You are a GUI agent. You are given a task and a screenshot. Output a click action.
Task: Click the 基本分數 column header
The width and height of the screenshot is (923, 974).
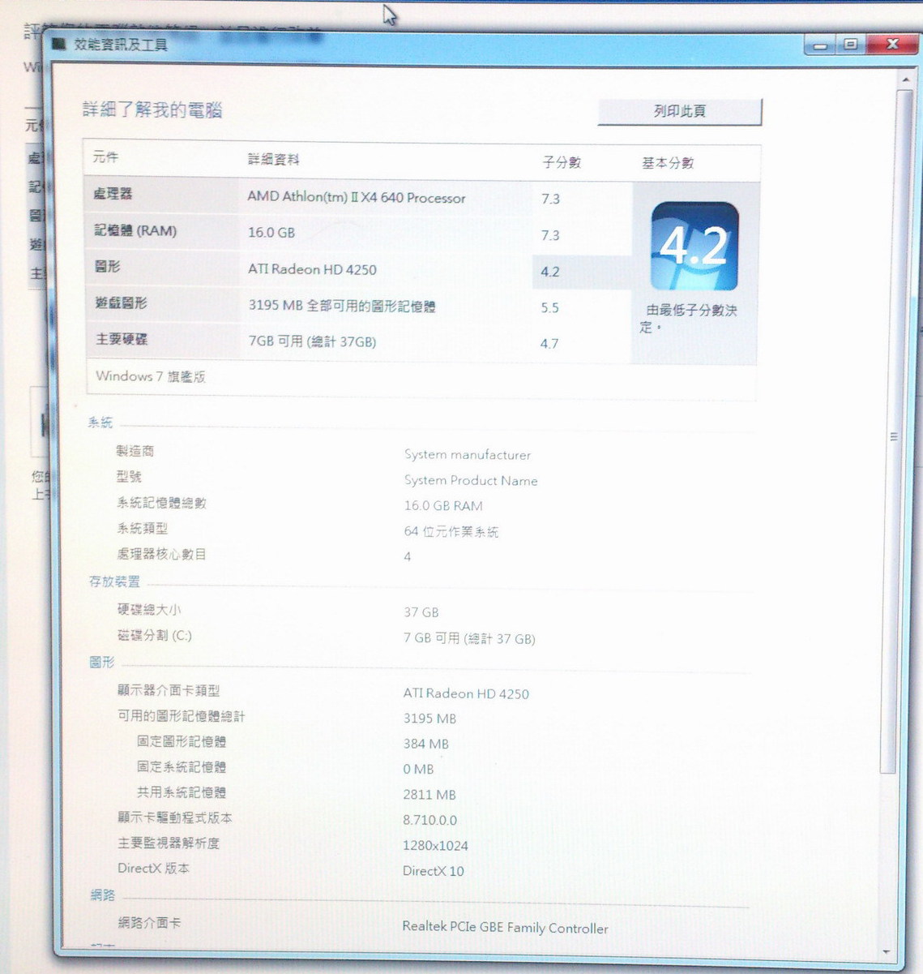(668, 163)
